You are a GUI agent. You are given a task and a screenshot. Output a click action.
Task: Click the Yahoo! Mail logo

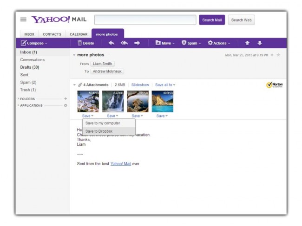pos(59,19)
